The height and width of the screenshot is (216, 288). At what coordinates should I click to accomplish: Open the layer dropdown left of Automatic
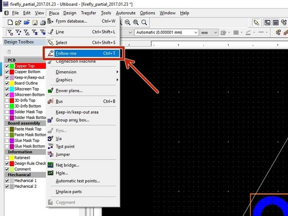130,33
